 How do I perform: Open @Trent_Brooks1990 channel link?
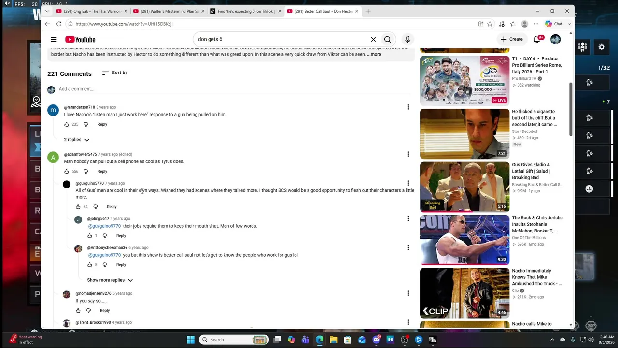[93, 322]
